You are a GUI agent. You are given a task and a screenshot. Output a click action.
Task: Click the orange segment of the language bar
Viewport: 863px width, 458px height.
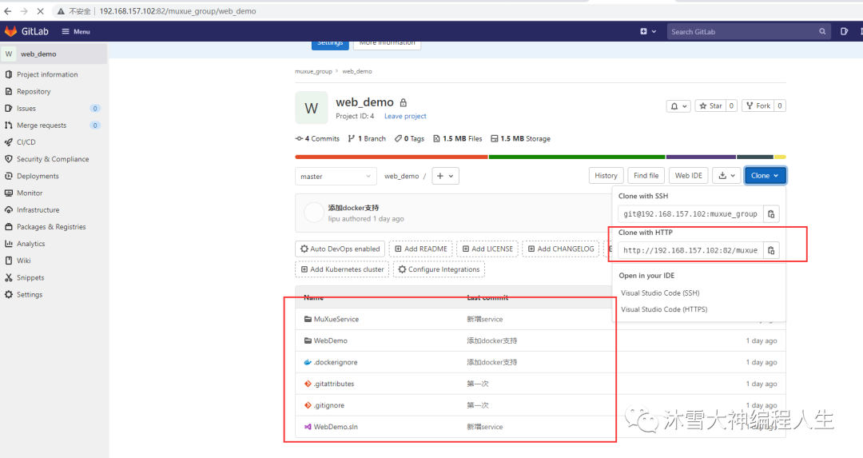[x=392, y=157]
